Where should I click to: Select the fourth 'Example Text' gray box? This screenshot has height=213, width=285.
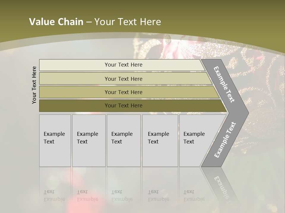[160, 141]
